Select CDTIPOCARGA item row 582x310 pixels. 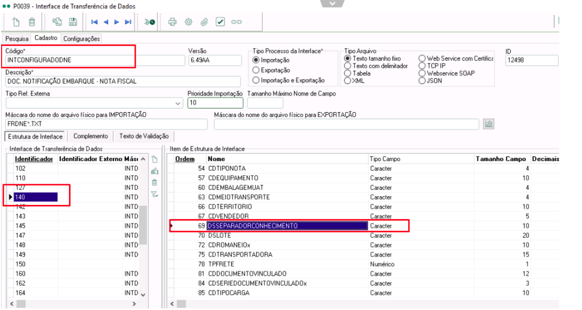364,293
